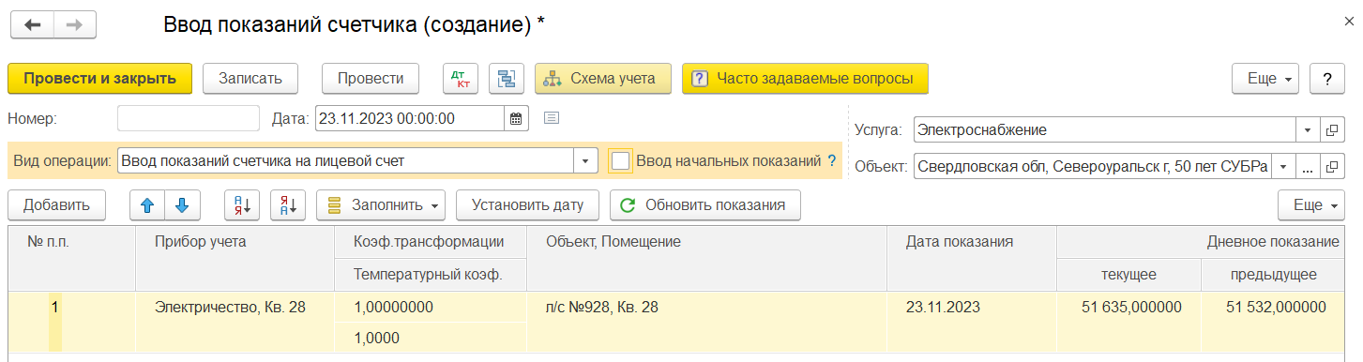Open the date calendar picker icon
Image resolution: width=1363 pixels, height=362 pixels.
point(516,118)
